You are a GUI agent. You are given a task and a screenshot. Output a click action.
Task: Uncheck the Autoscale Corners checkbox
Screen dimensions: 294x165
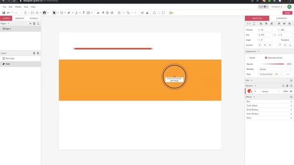[x=266, y=58]
